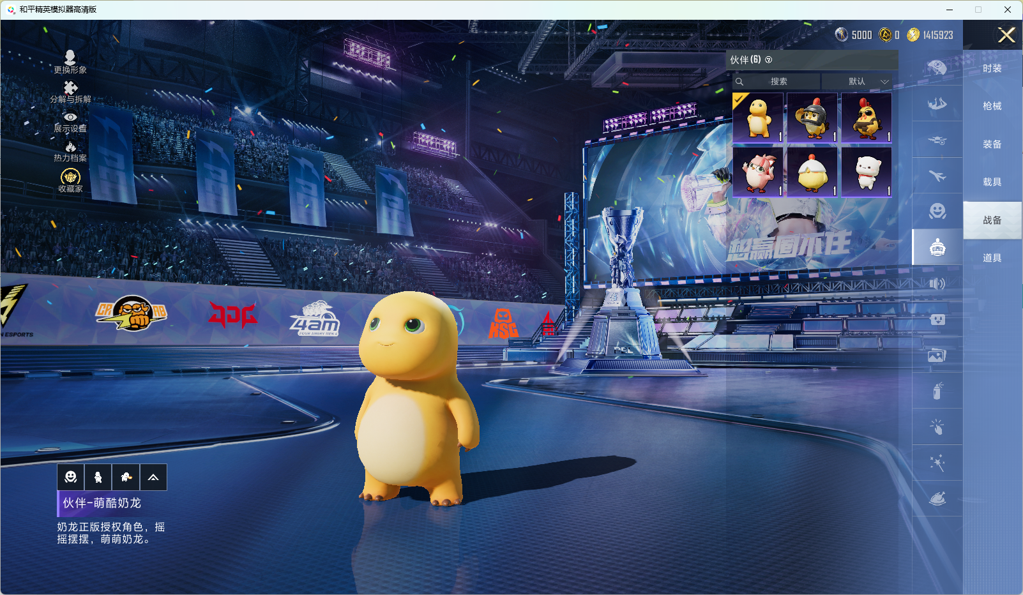Click the help question mark beside 伙伴(6)

pos(769,60)
